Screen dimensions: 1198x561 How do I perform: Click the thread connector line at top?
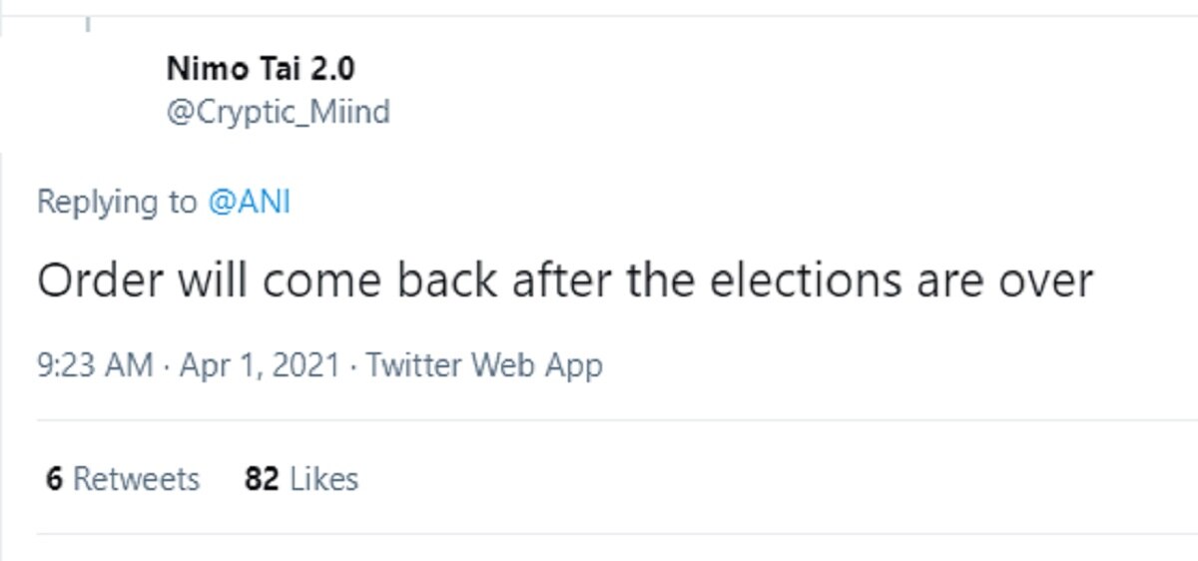88,24
